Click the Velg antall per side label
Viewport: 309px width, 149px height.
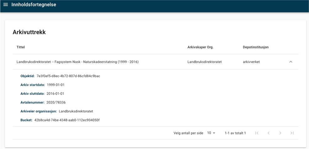[x=188, y=133]
